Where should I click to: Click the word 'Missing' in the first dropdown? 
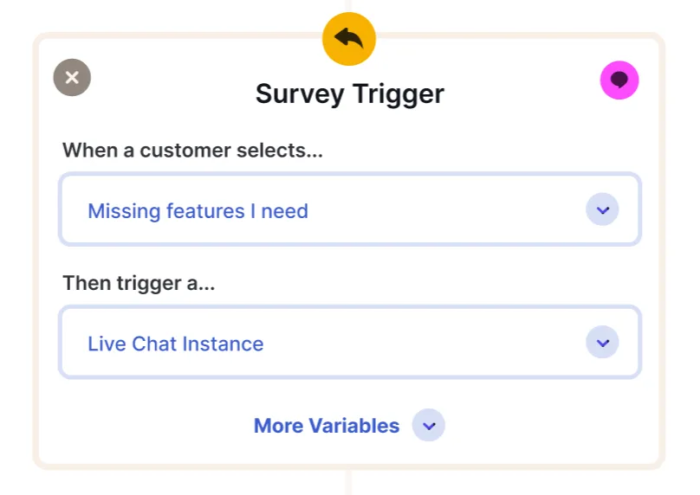coord(124,211)
